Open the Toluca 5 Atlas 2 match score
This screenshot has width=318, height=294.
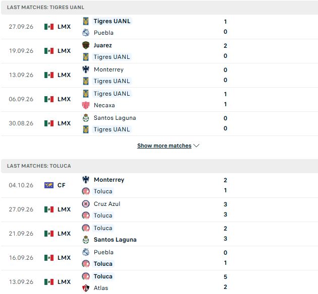click(225, 282)
